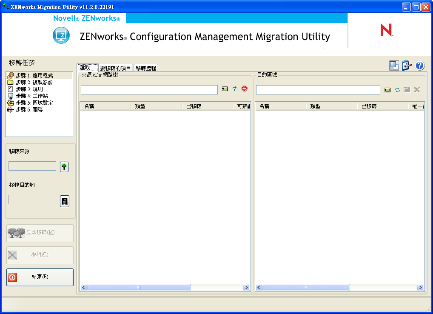Switch to the 要移轉的項目 tab
The image size is (433, 314).
pos(115,68)
